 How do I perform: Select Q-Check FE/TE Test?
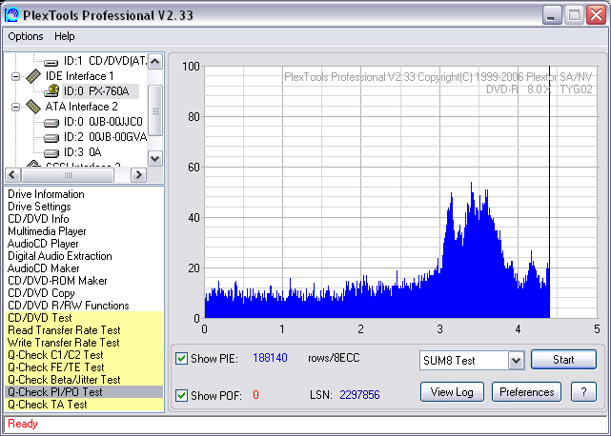[84, 367]
